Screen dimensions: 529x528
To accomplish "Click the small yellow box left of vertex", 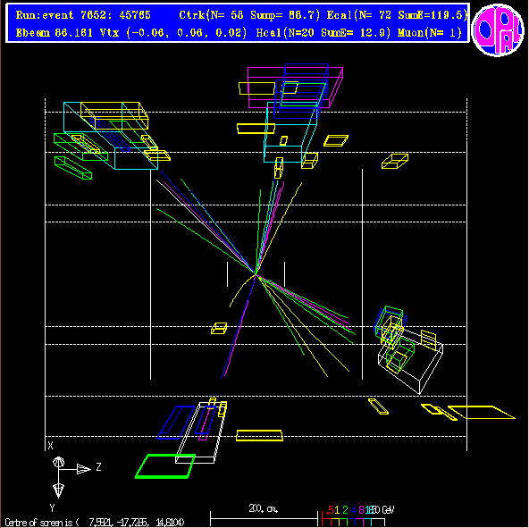I will click(219, 328).
